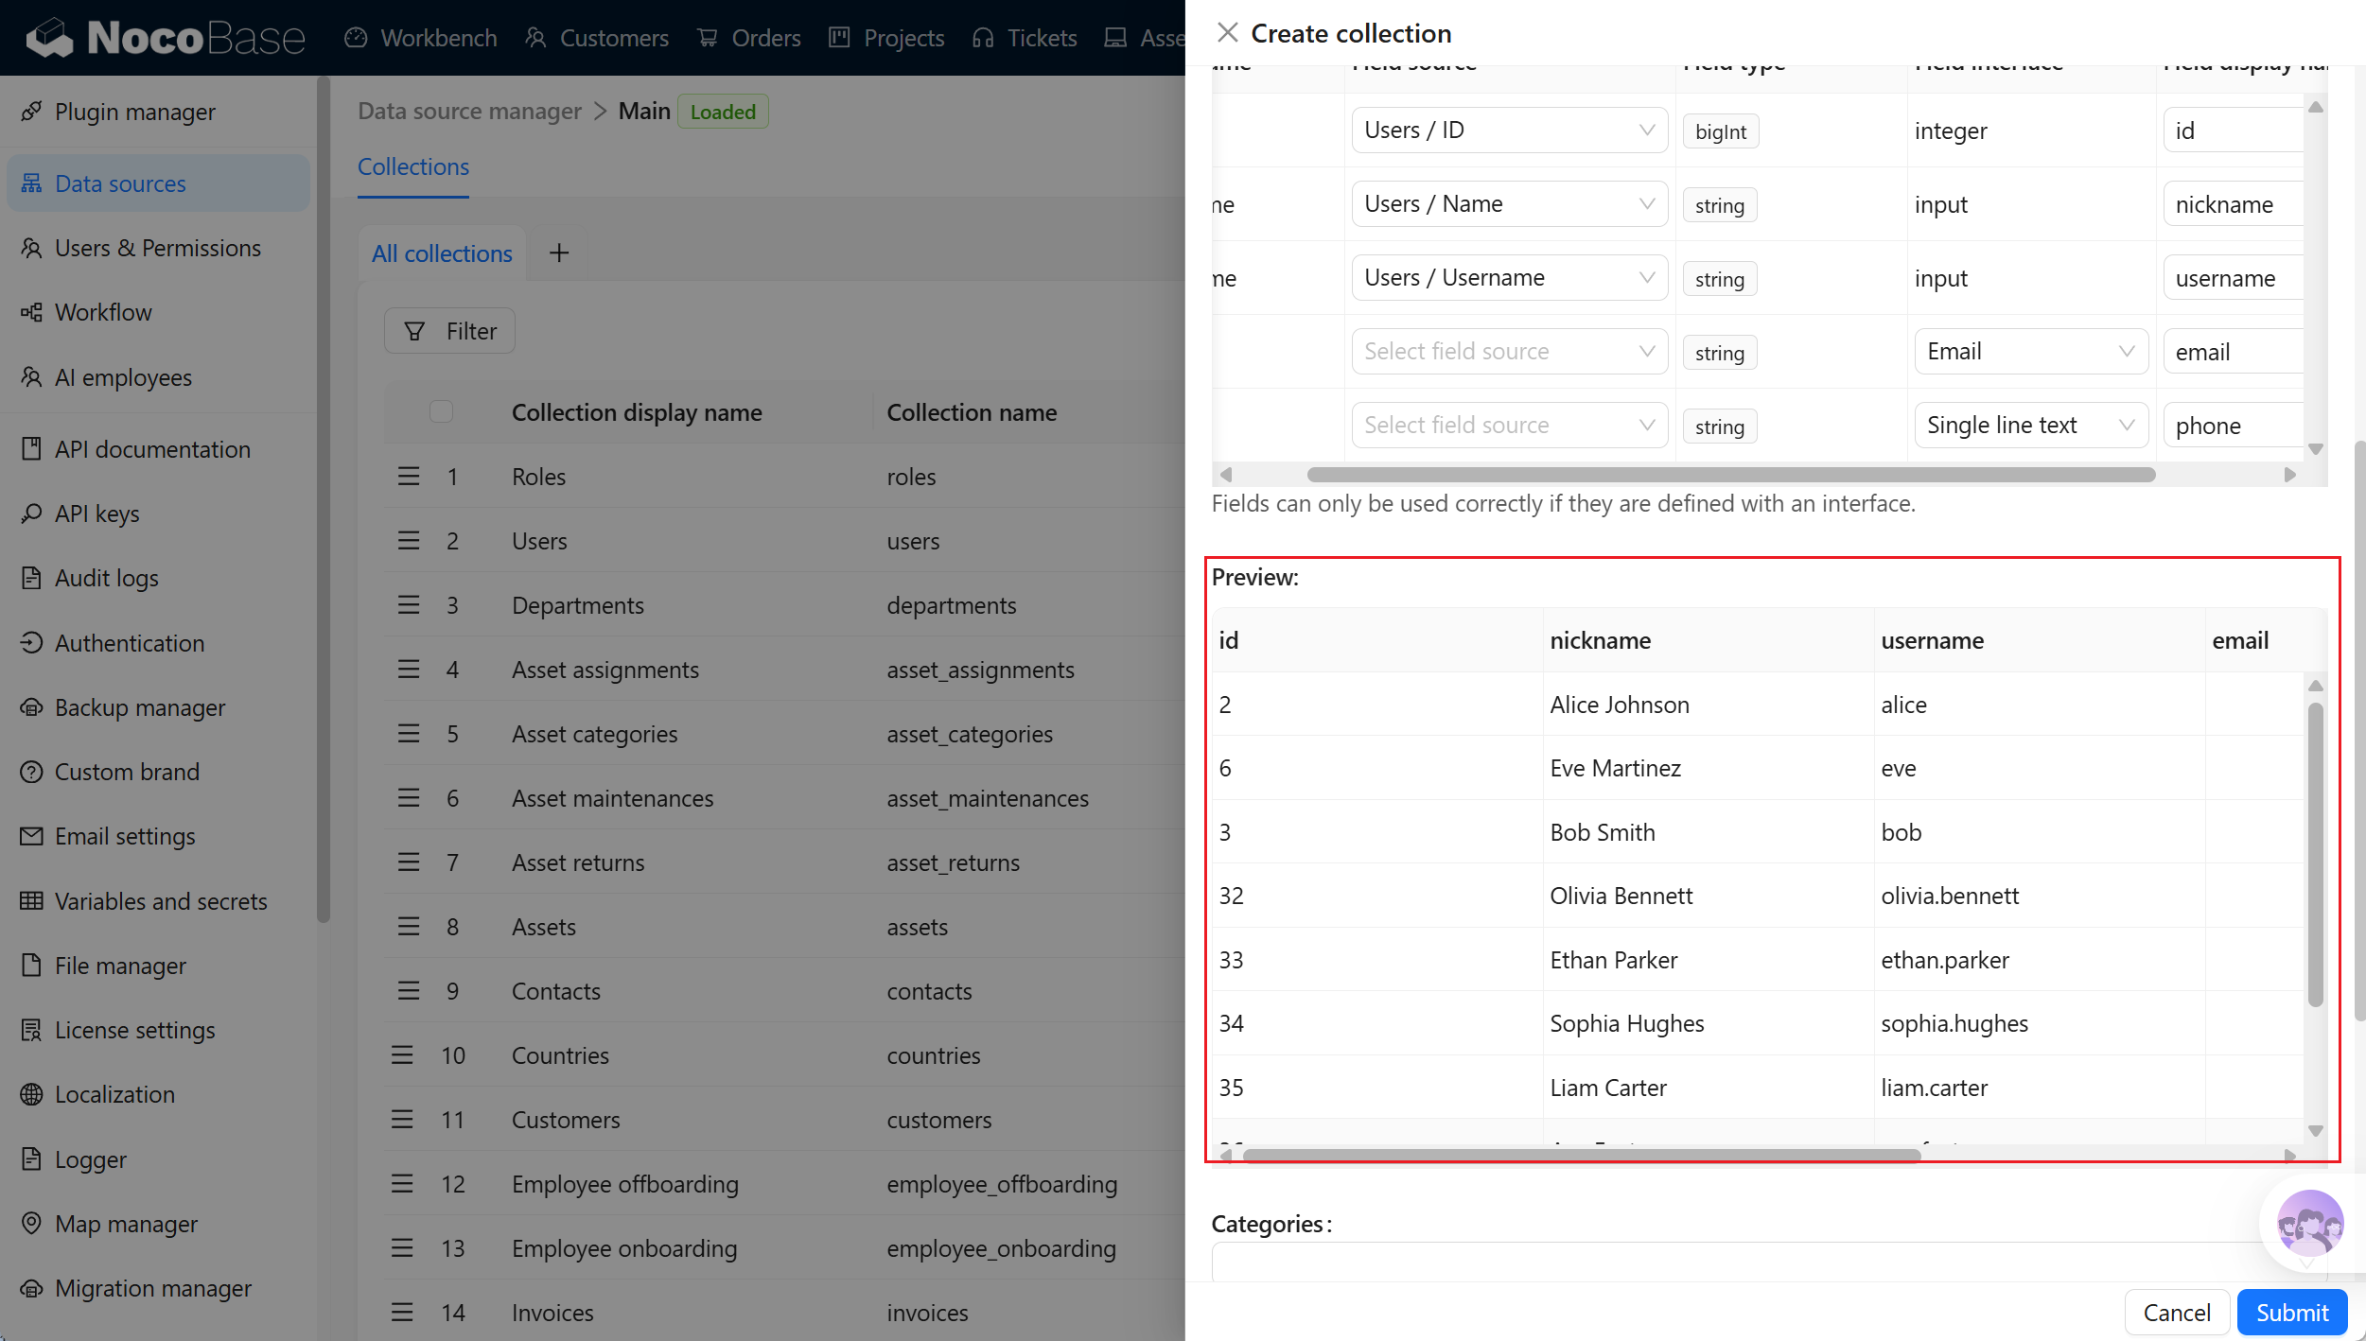Click the Submit button
The height and width of the screenshot is (1341, 2366).
[x=2292, y=1313]
